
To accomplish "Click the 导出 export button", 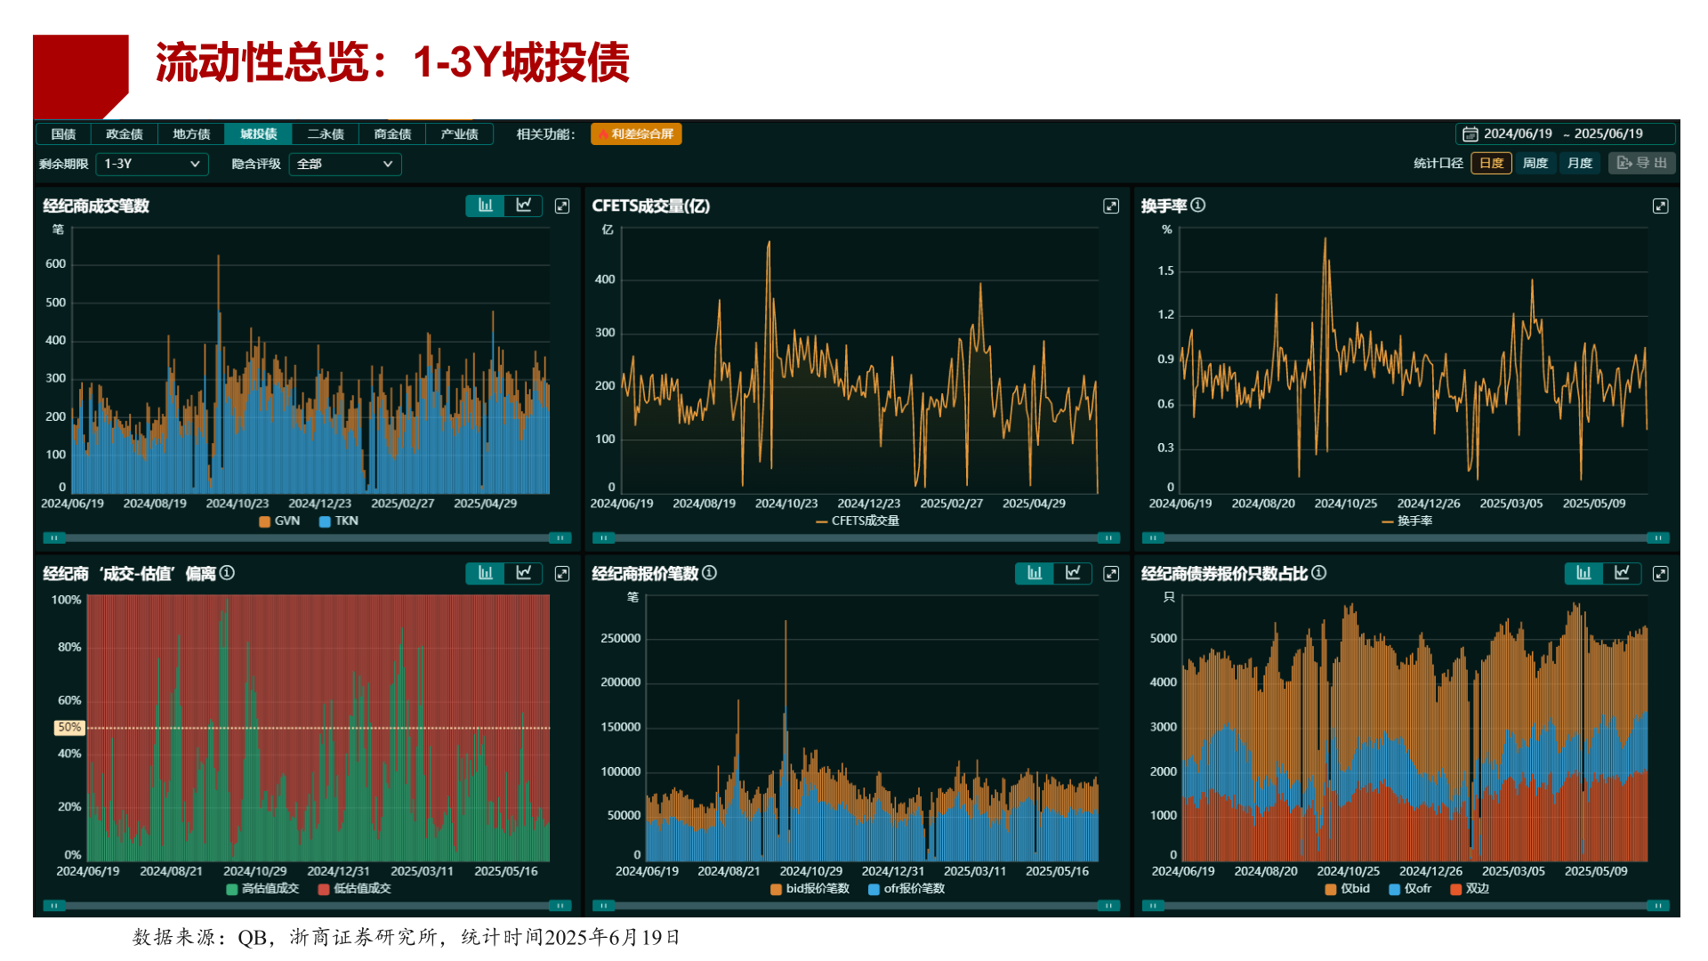I will pyautogui.click(x=1642, y=164).
